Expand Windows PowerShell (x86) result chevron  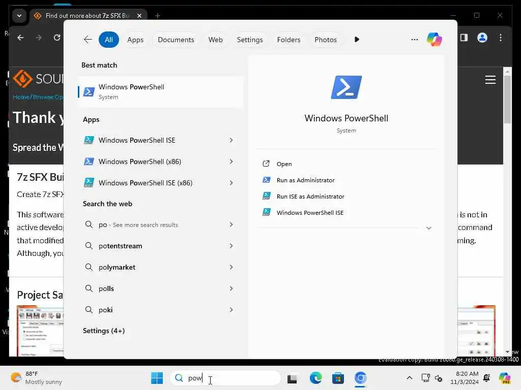[231, 161]
